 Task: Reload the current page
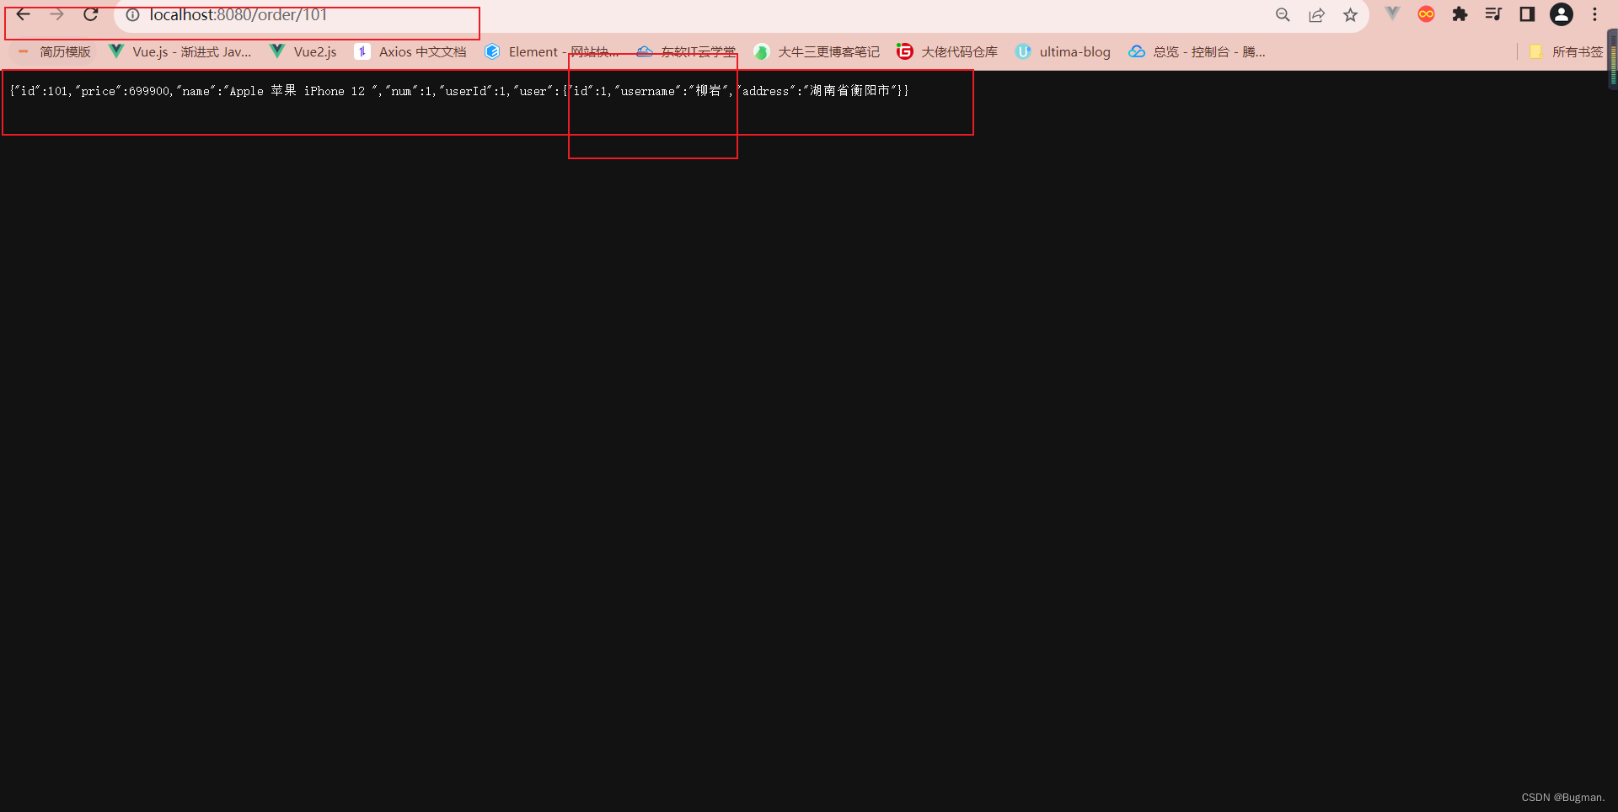click(91, 14)
